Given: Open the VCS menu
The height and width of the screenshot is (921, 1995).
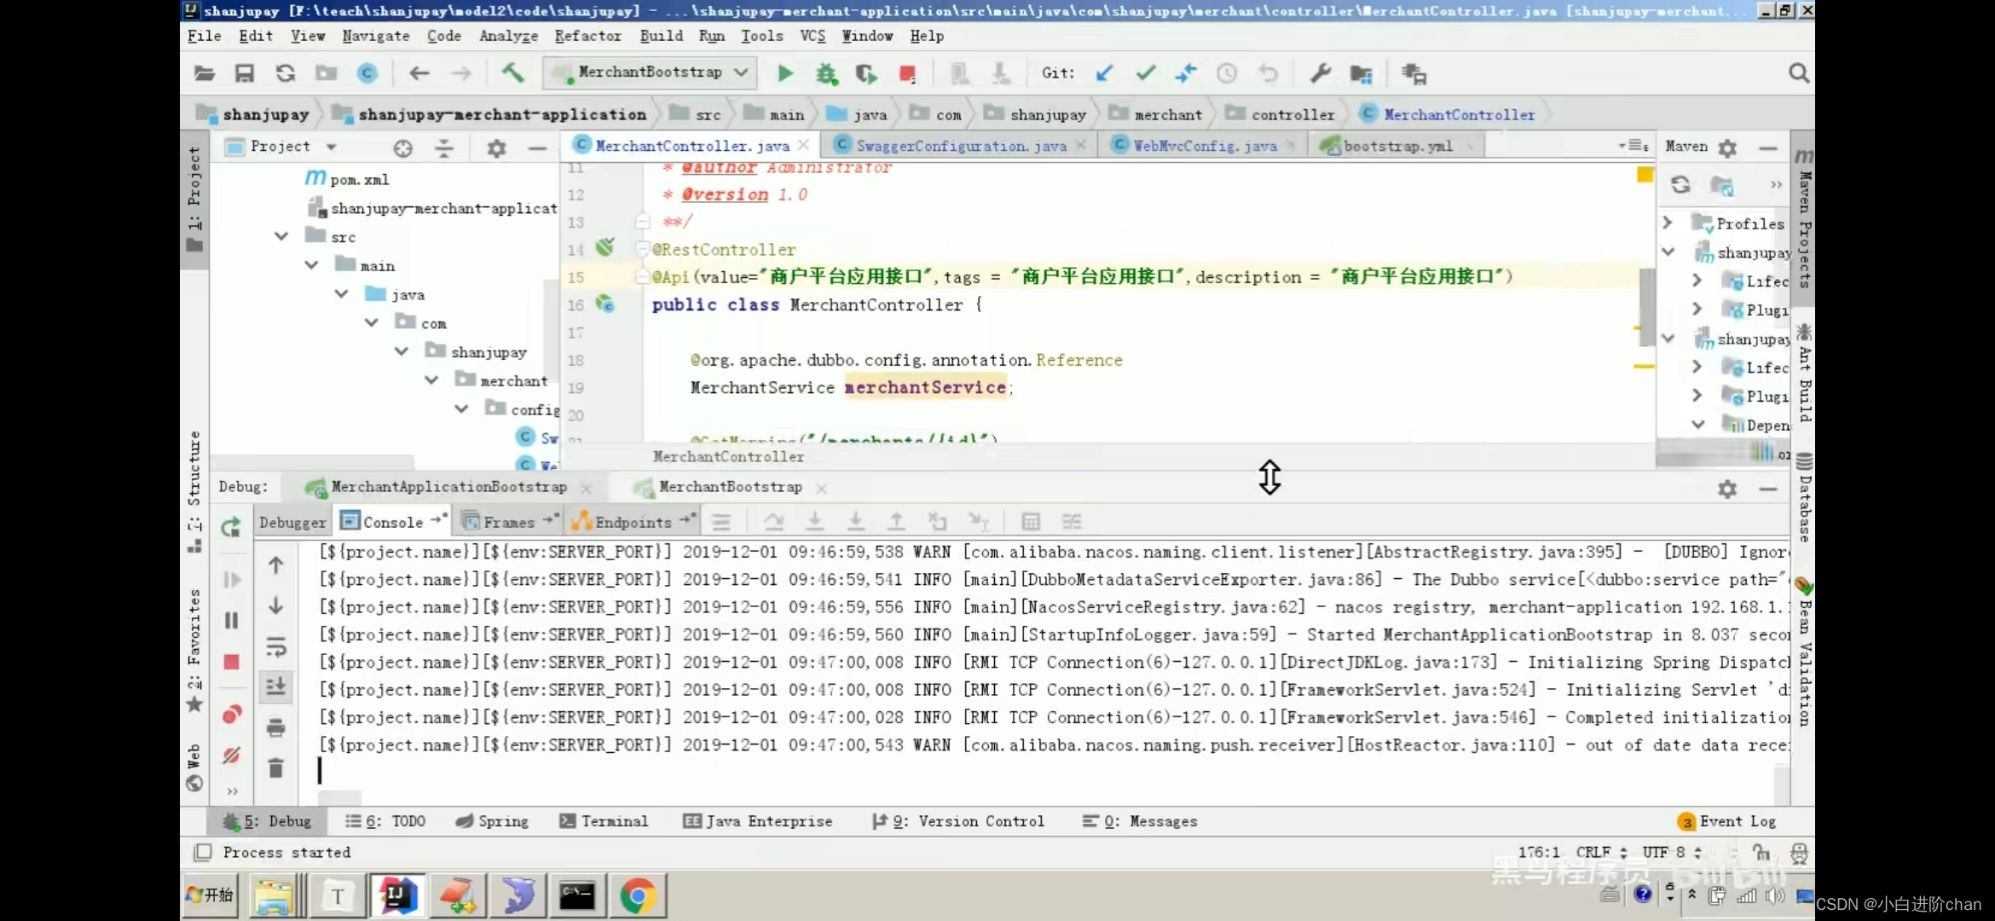Looking at the screenshot, I should coord(812,36).
